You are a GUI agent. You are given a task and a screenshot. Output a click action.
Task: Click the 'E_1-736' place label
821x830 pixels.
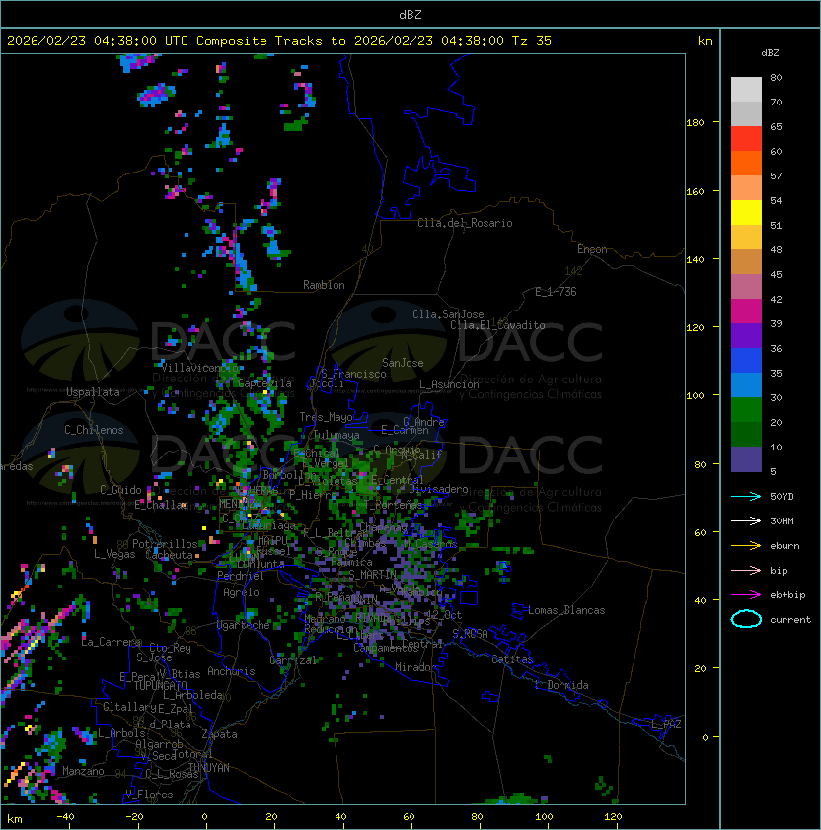point(556,292)
